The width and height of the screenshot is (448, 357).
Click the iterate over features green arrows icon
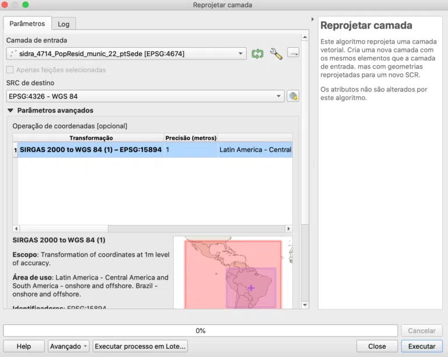[x=257, y=54]
